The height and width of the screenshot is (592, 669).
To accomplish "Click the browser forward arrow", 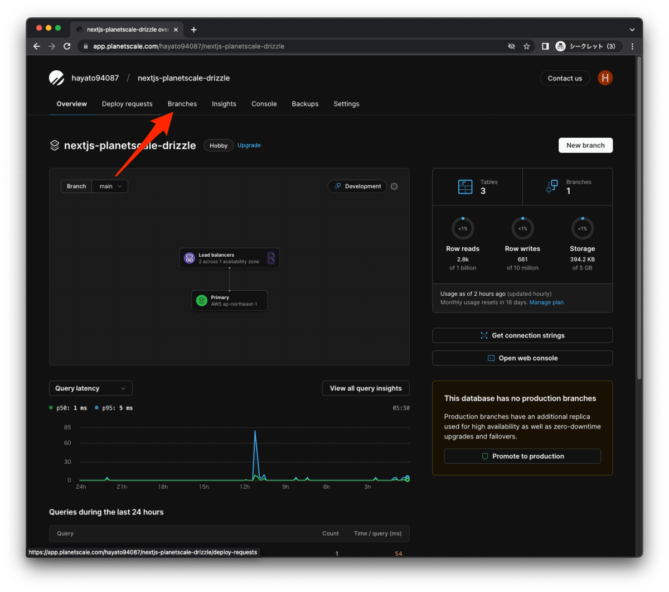I will click(52, 46).
